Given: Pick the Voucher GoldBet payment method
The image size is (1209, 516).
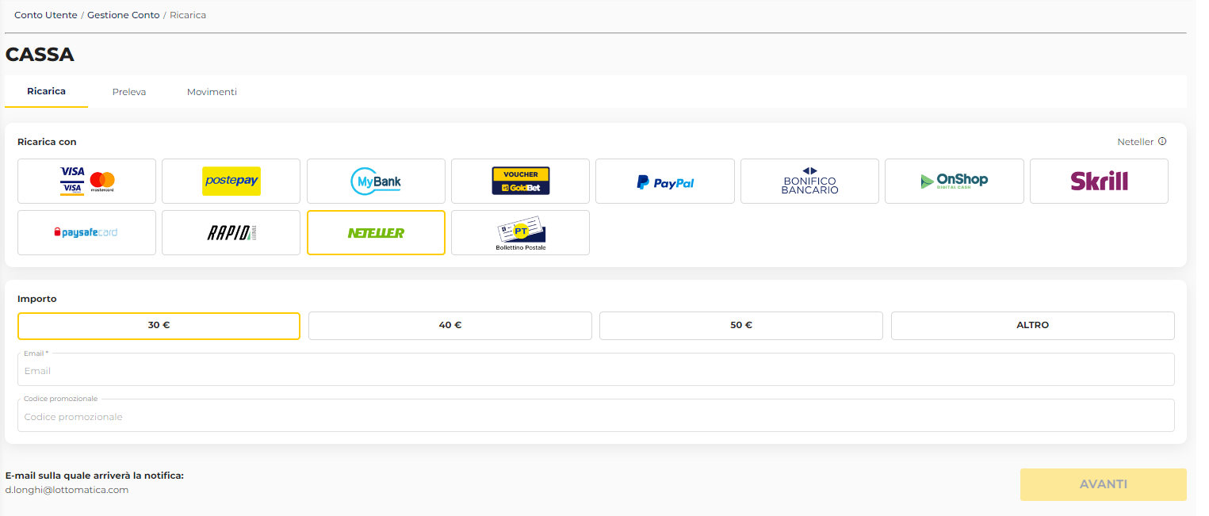Looking at the screenshot, I should (520, 181).
